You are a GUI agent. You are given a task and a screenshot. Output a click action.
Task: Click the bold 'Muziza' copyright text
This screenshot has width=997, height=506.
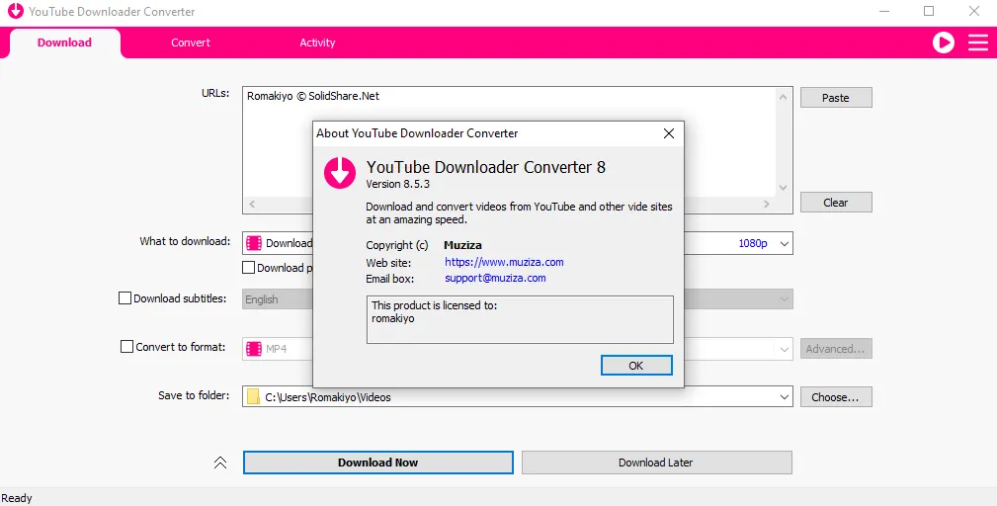pos(462,245)
